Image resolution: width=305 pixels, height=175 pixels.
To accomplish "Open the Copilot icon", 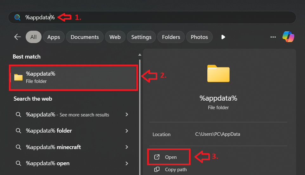I will point(288,37).
